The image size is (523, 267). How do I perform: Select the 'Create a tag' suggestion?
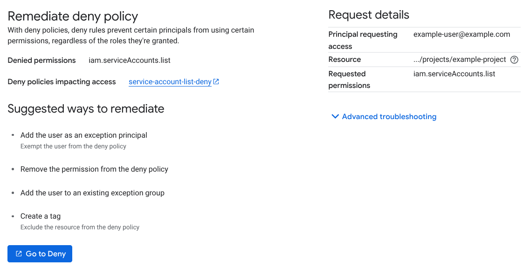[41, 216]
